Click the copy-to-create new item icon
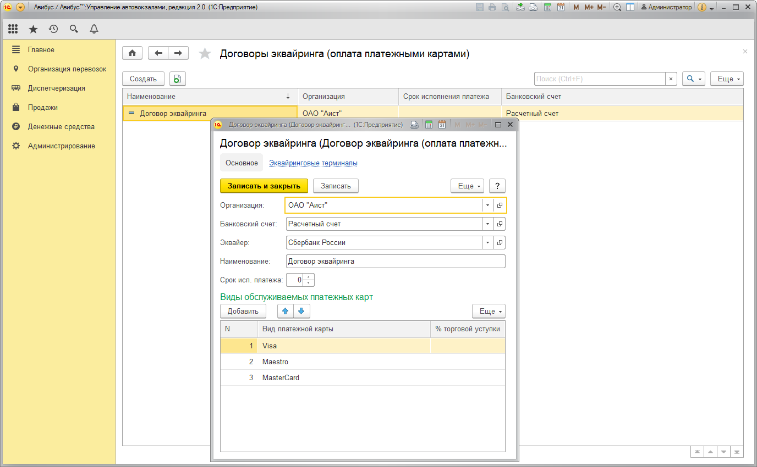This screenshot has width=757, height=467. (x=177, y=79)
